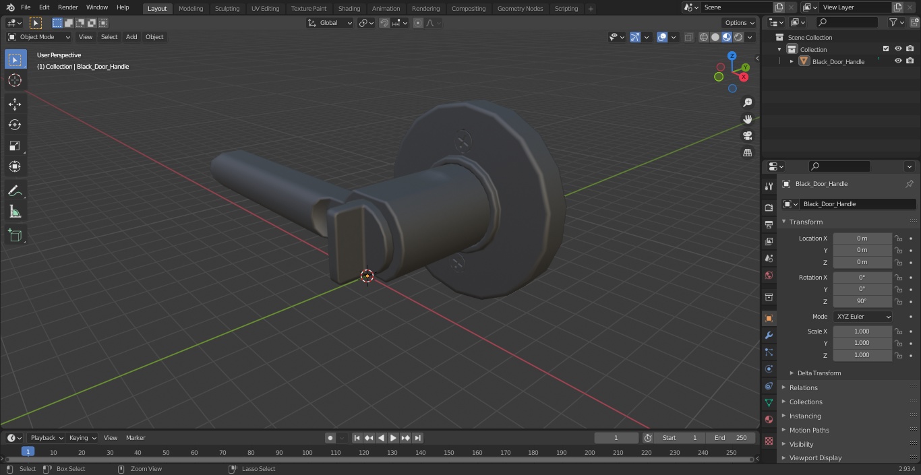Open the Keying dropdown in timeline

tap(82, 438)
